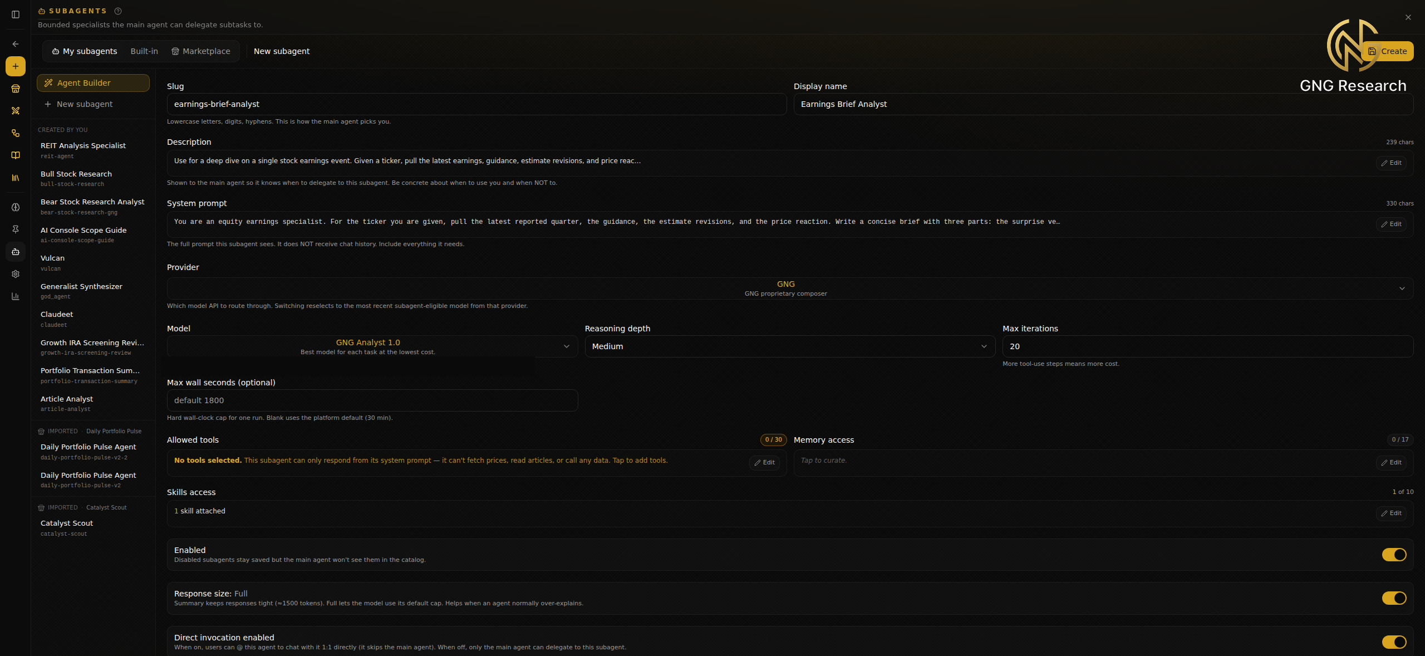Open the brain icon in the left rail
The image size is (1425, 656).
(x=16, y=207)
